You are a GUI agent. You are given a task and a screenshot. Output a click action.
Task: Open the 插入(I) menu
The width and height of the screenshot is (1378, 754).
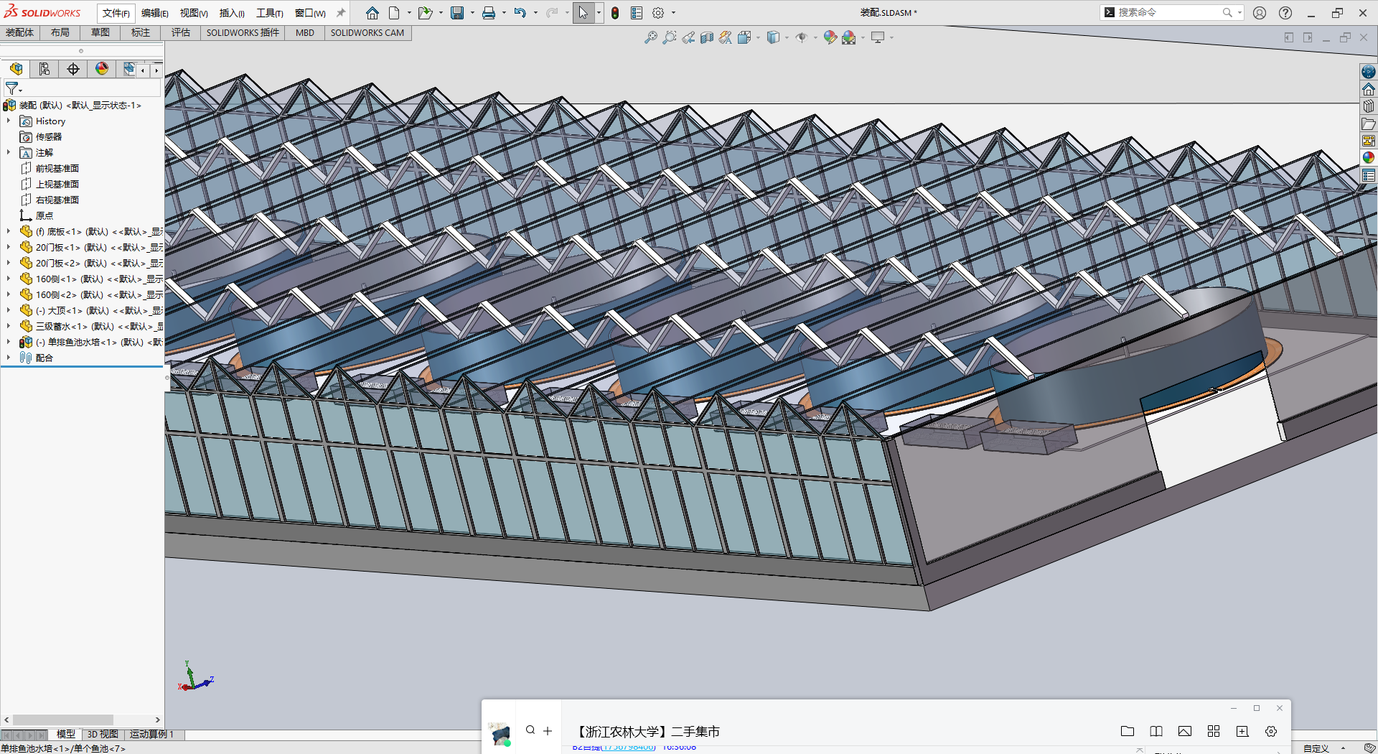click(x=232, y=13)
